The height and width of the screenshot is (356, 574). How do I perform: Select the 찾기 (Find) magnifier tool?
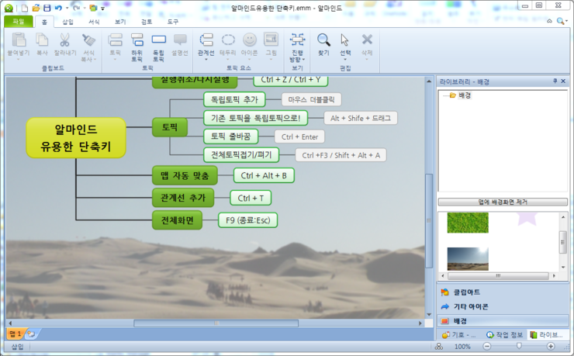pyautogui.click(x=323, y=44)
